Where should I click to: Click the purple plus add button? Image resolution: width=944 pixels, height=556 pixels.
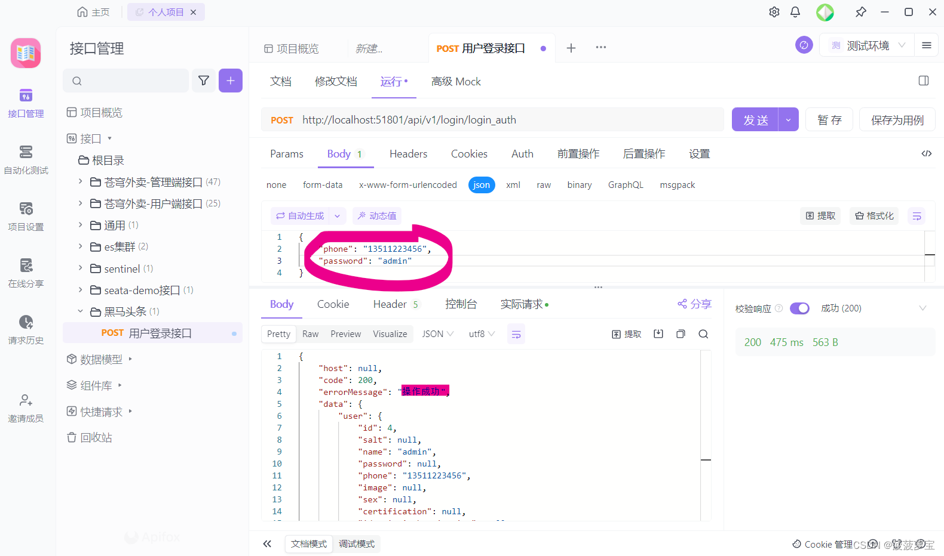click(231, 81)
